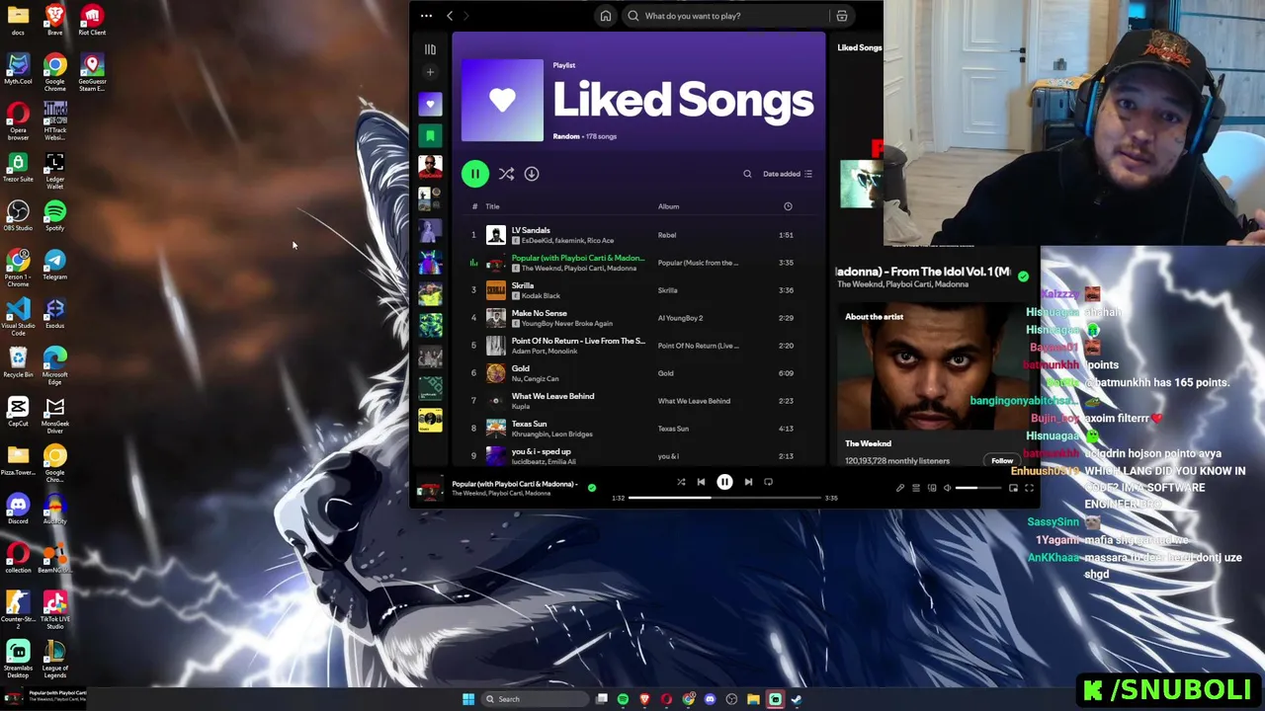This screenshot has width=1265, height=711.
Task: Launch CapCut from the desktop
Action: coord(18,411)
